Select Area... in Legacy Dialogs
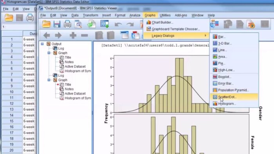Image resolution: width=274 pixels, height=154 pixels. (234, 57)
